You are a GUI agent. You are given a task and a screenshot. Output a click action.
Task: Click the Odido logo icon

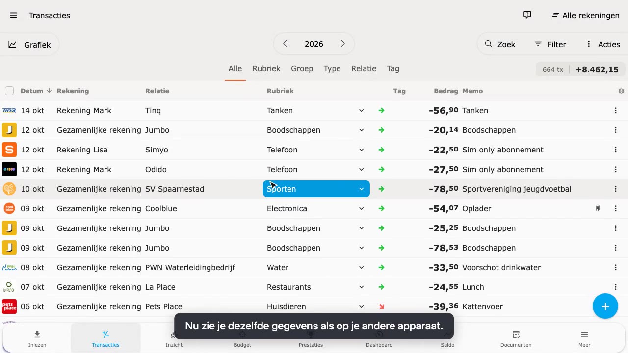[x=9, y=169]
